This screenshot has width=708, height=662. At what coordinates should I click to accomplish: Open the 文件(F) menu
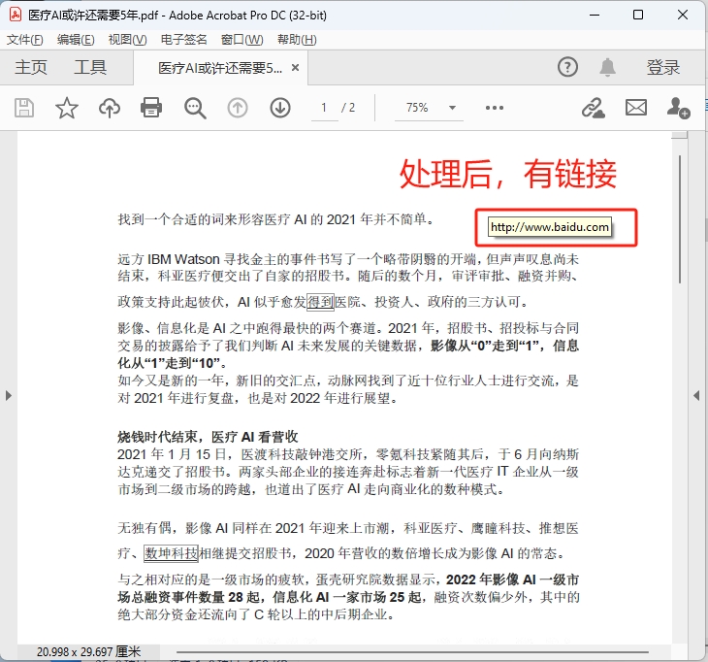click(x=25, y=40)
